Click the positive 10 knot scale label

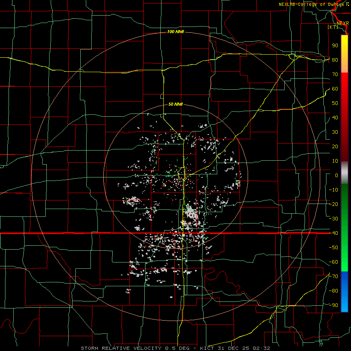pyautogui.click(x=335, y=161)
